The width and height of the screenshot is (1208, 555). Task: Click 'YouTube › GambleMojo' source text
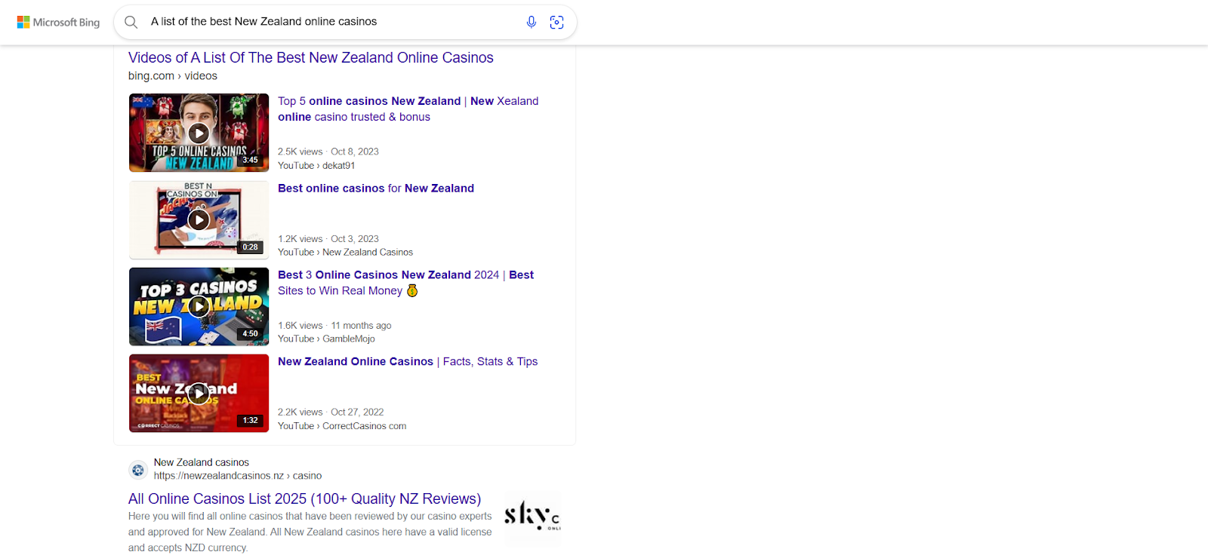[x=326, y=339]
